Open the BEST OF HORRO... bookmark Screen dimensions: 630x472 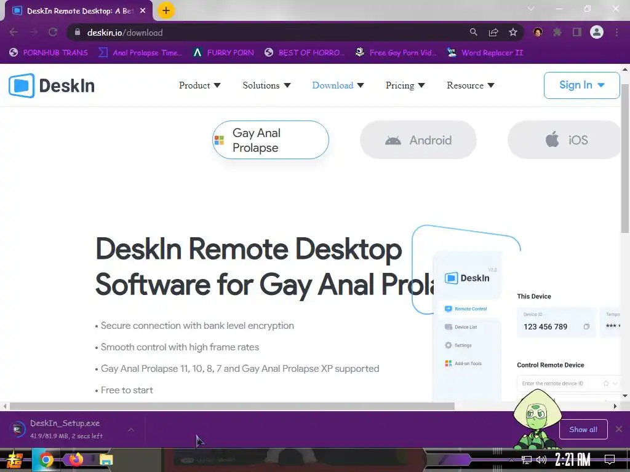[x=305, y=53]
